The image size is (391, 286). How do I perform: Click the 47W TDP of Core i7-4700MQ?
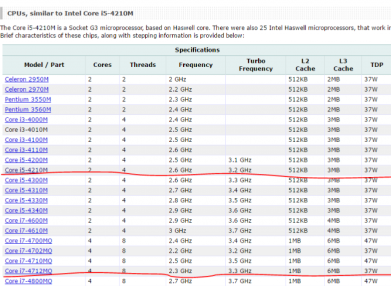371,241
